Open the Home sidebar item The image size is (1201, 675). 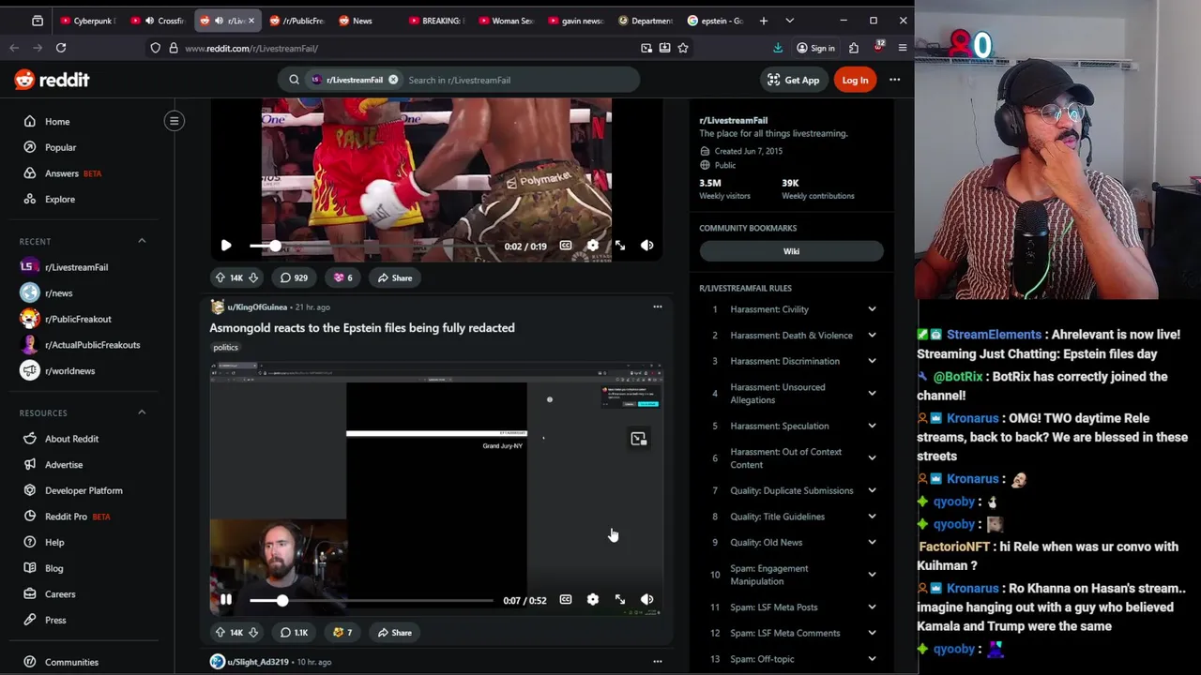57,121
